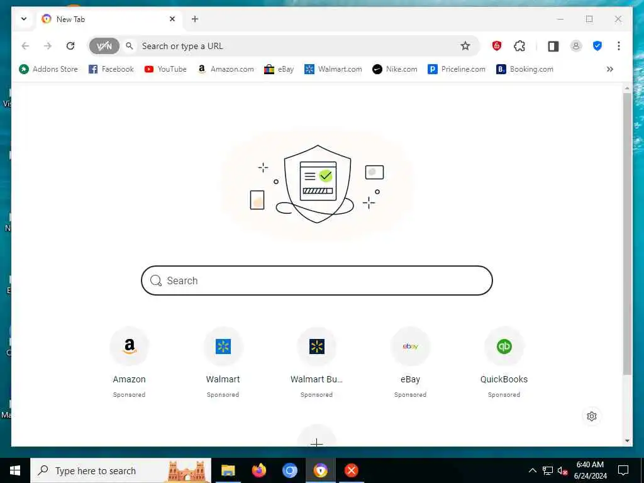Image resolution: width=644 pixels, height=483 pixels.
Task: Click the taskbar search box
Action: 121,470
